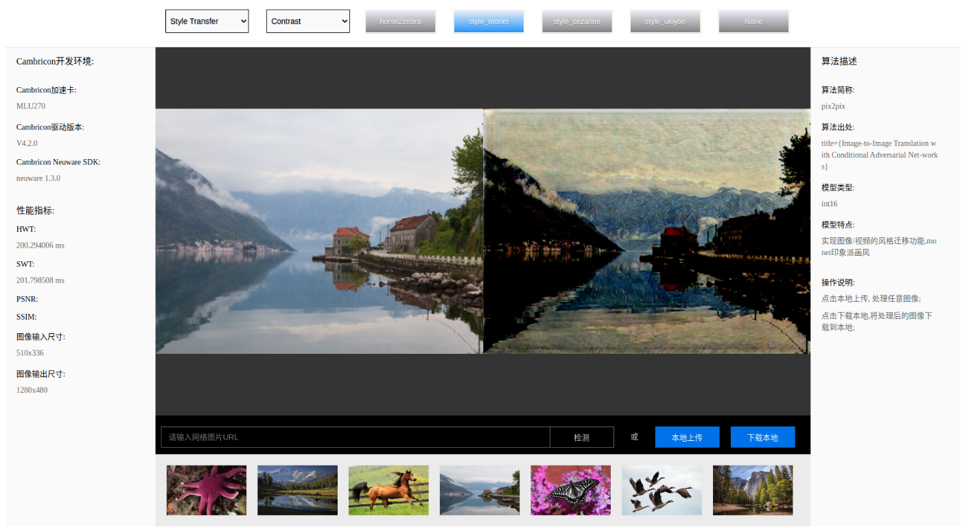Select the mountain lake reflection thumbnail

pyautogui.click(x=297, y=490)
